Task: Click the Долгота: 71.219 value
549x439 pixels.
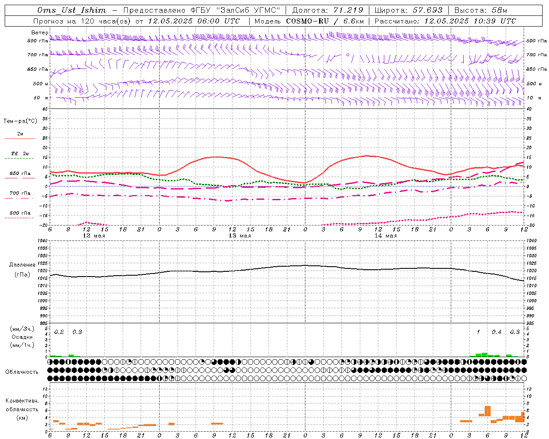Action: tap(328, 10)
